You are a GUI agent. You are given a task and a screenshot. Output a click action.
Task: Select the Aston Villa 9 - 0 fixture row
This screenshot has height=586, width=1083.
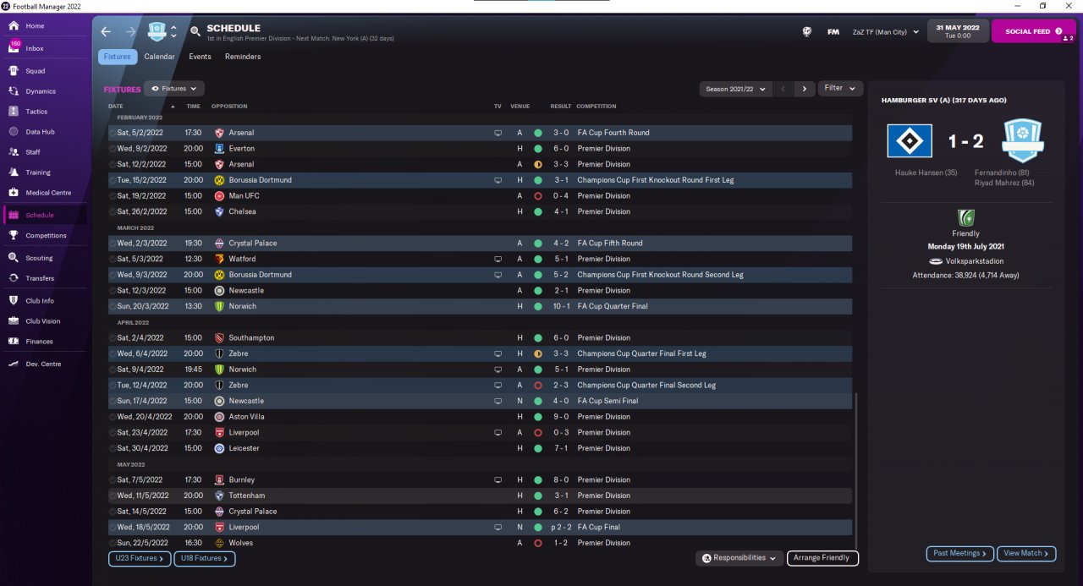480,417
